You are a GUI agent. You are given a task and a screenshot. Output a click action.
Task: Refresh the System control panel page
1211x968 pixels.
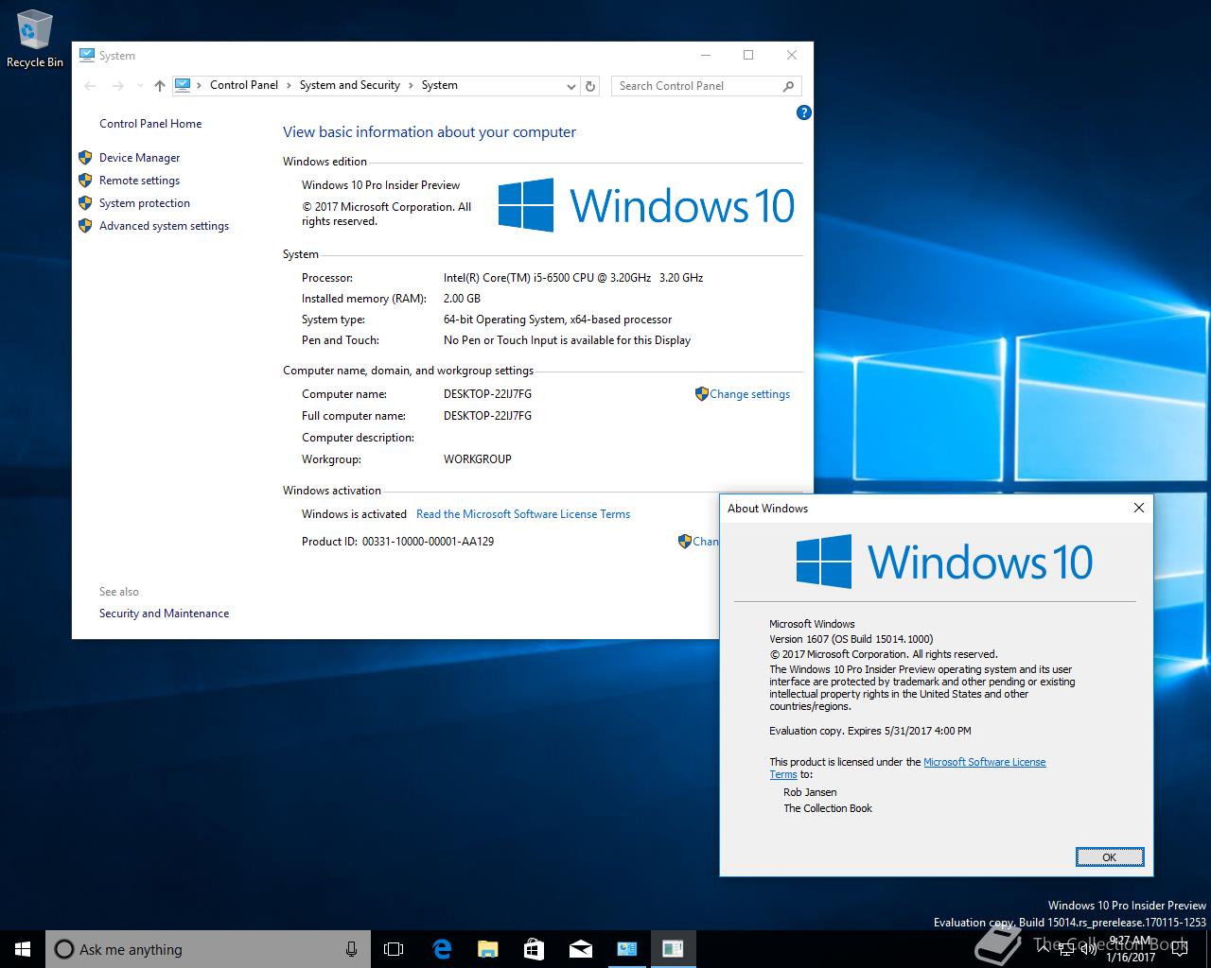click(590, 86)
